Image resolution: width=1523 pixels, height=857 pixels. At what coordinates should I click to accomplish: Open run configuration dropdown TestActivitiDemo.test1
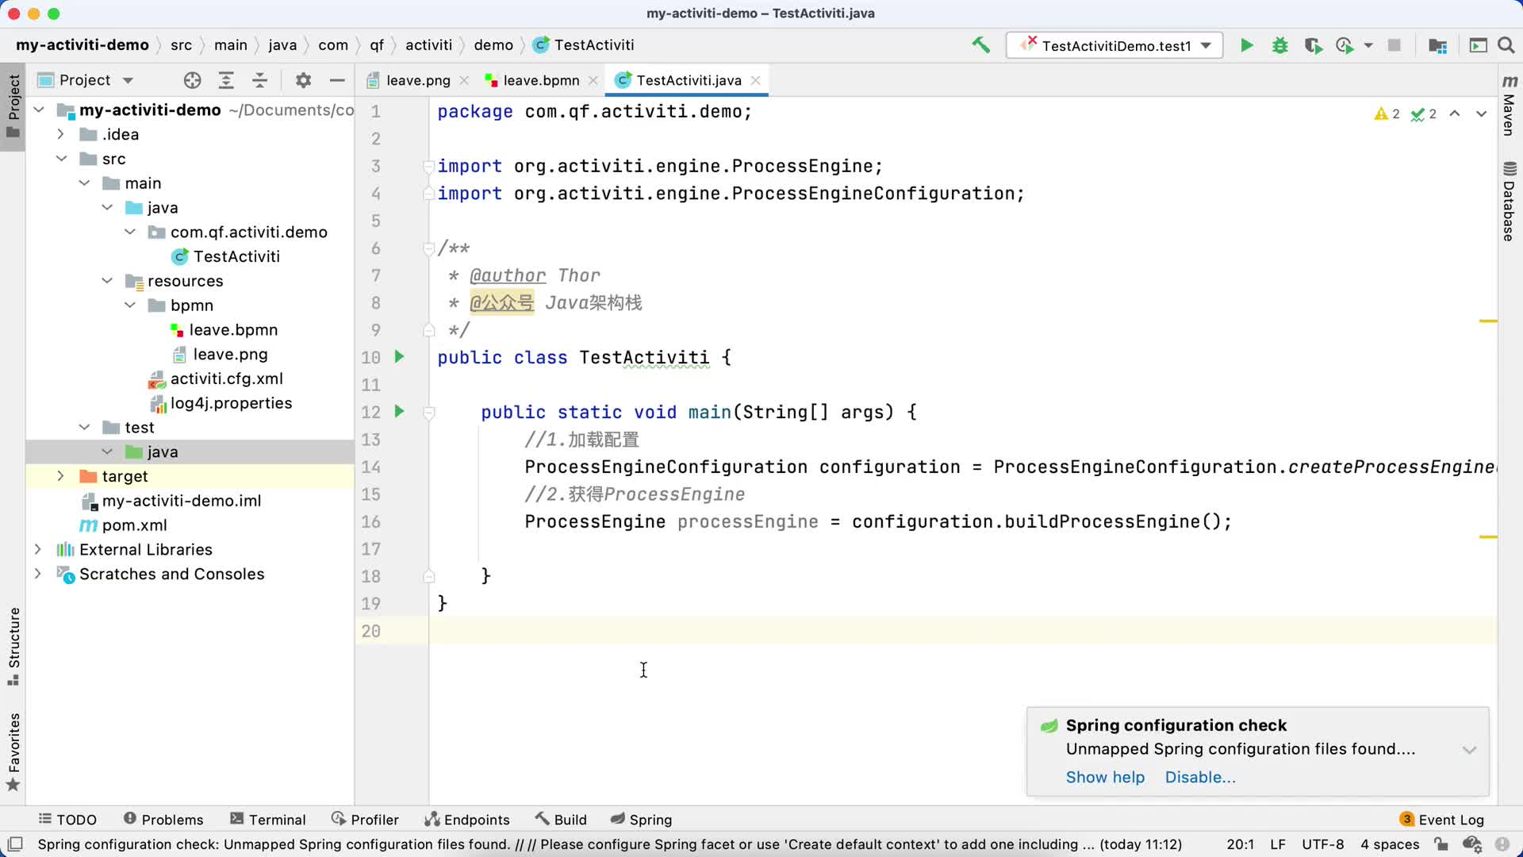point(1114,45)
